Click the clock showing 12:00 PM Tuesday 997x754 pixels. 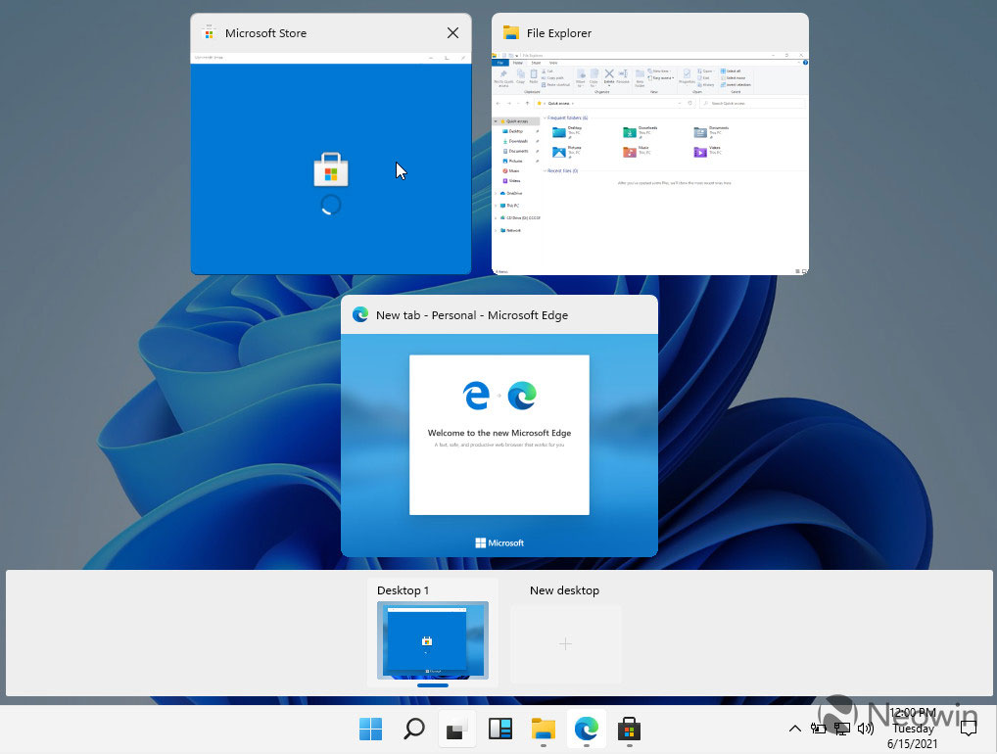[x=913, y=729]
